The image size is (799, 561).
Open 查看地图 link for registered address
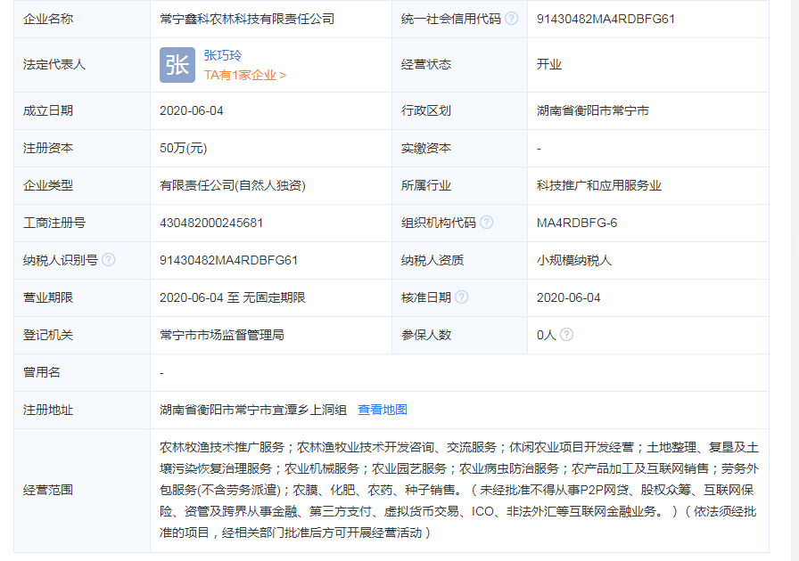383,410
